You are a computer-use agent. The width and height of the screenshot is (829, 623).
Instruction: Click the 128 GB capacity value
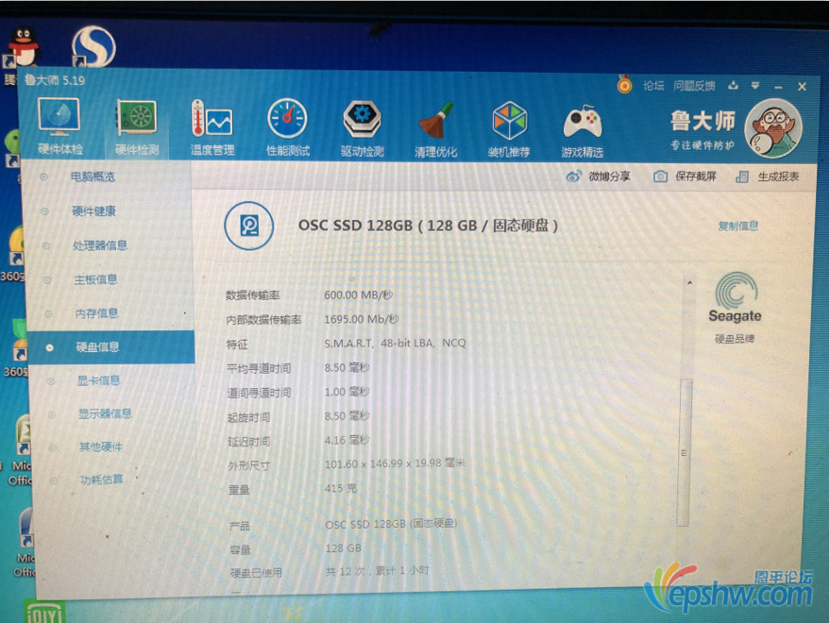tap(344, 548)
